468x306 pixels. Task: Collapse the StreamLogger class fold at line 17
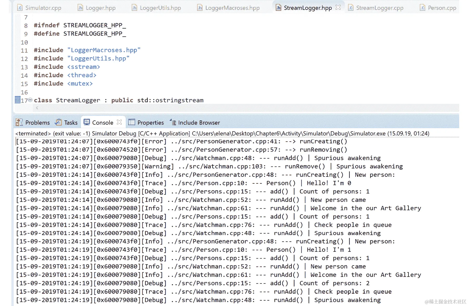(30, 100)
